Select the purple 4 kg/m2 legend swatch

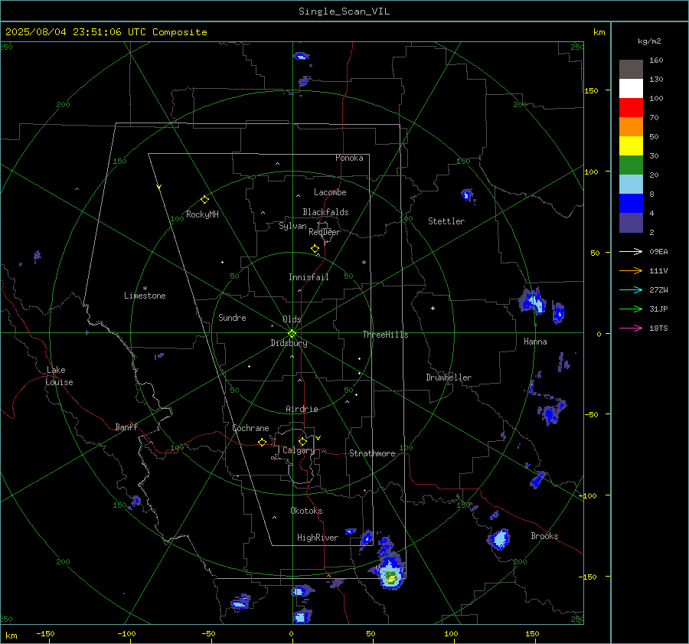pos(631,222)
